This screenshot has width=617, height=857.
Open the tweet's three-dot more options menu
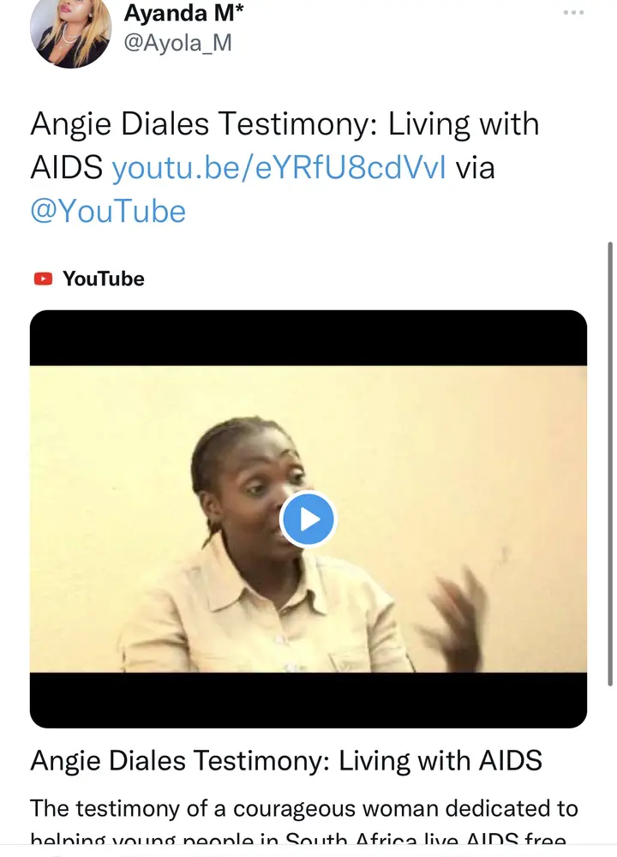(573, 12)
